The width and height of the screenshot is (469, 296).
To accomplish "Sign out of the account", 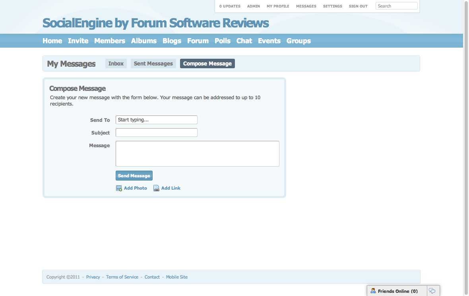I will [358, 6].
